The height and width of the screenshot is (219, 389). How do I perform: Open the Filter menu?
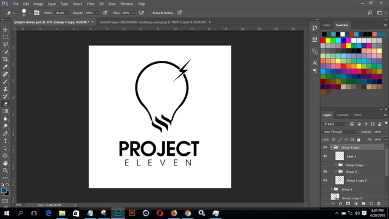coord(91,4)
